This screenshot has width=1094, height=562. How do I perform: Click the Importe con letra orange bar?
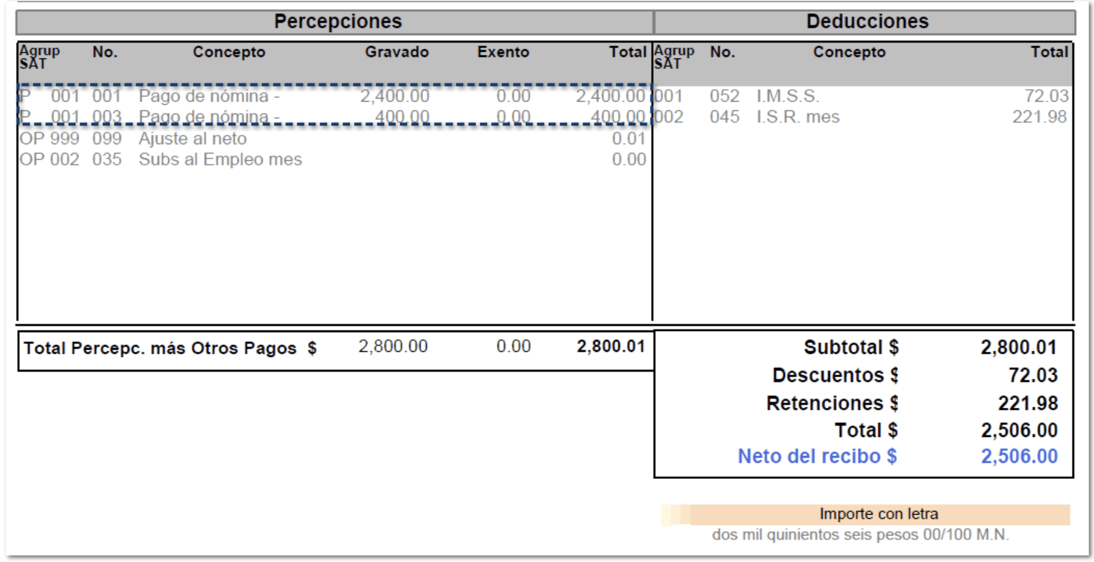pos(878,514)
